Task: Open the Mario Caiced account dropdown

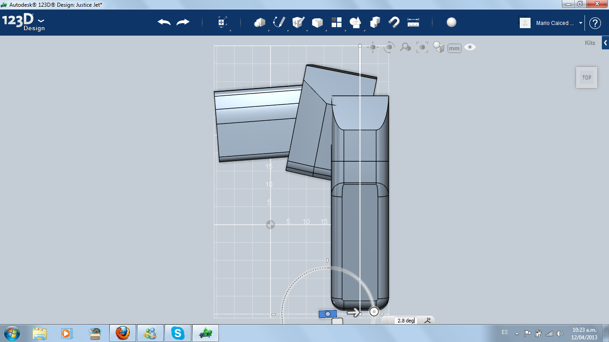Action: pyautogui.click(x=560, y=23)
